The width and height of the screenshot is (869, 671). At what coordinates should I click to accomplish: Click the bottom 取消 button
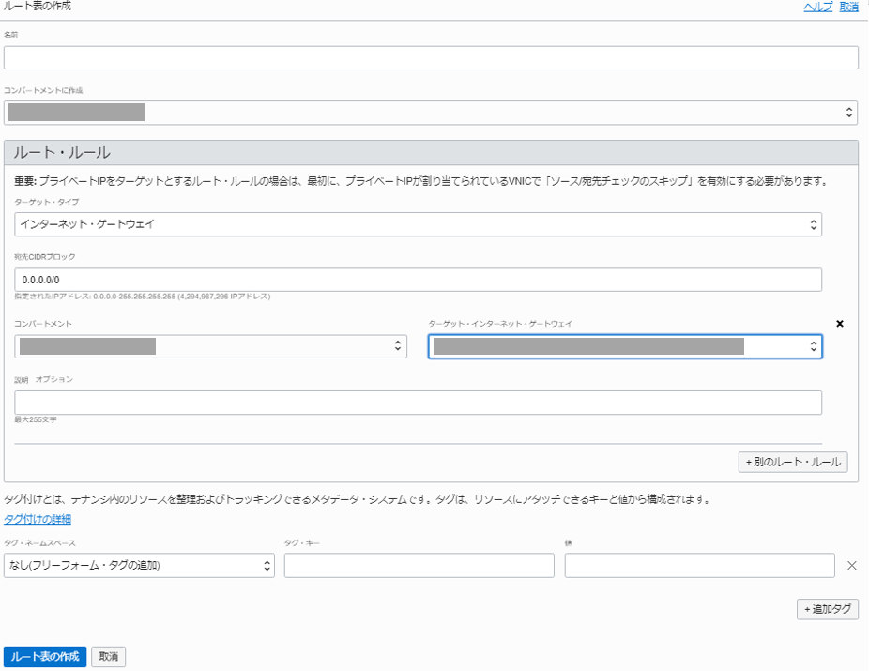tap(109, 657)
